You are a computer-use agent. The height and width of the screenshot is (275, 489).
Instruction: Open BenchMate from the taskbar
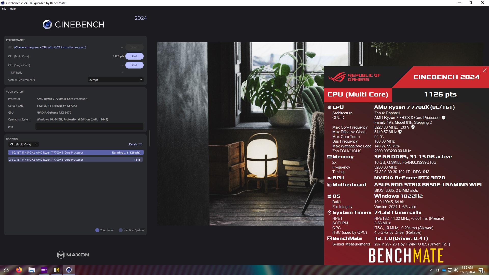click(x=56, y=270)
